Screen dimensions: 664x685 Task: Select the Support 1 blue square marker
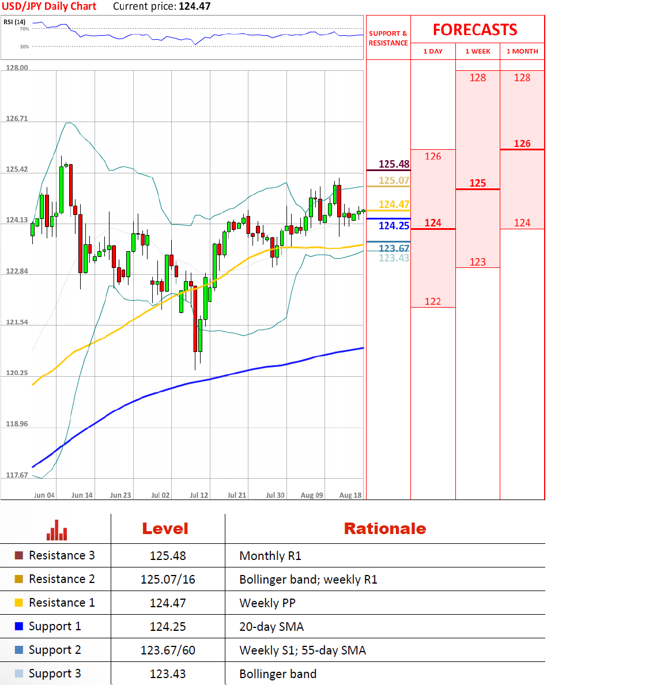point(19,626)
